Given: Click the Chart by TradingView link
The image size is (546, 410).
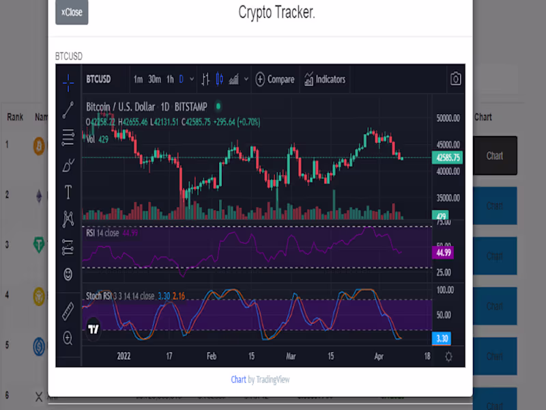Looking at the screenshot, I should [x=238, y=380].
